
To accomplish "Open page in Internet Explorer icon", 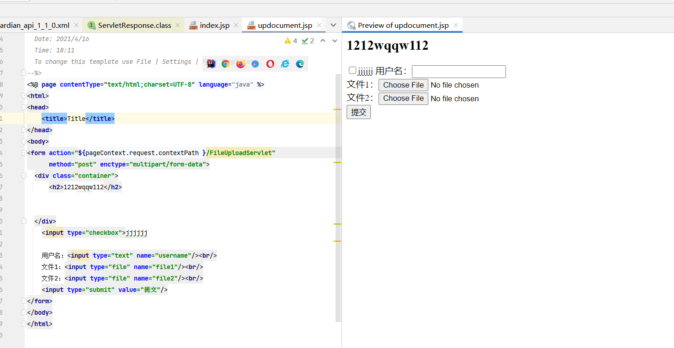I will pyautogui.click(x=285, y=64).
